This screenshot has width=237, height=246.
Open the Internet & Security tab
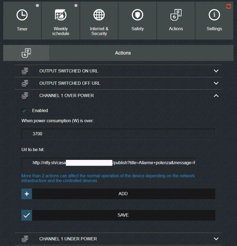(x=99, y=20)
